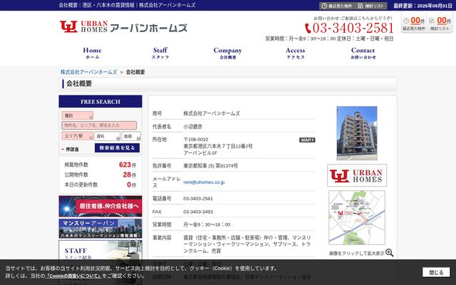Open the Company menu item
The height and width of the screenshot is (285, 456).
click(228, 53)
